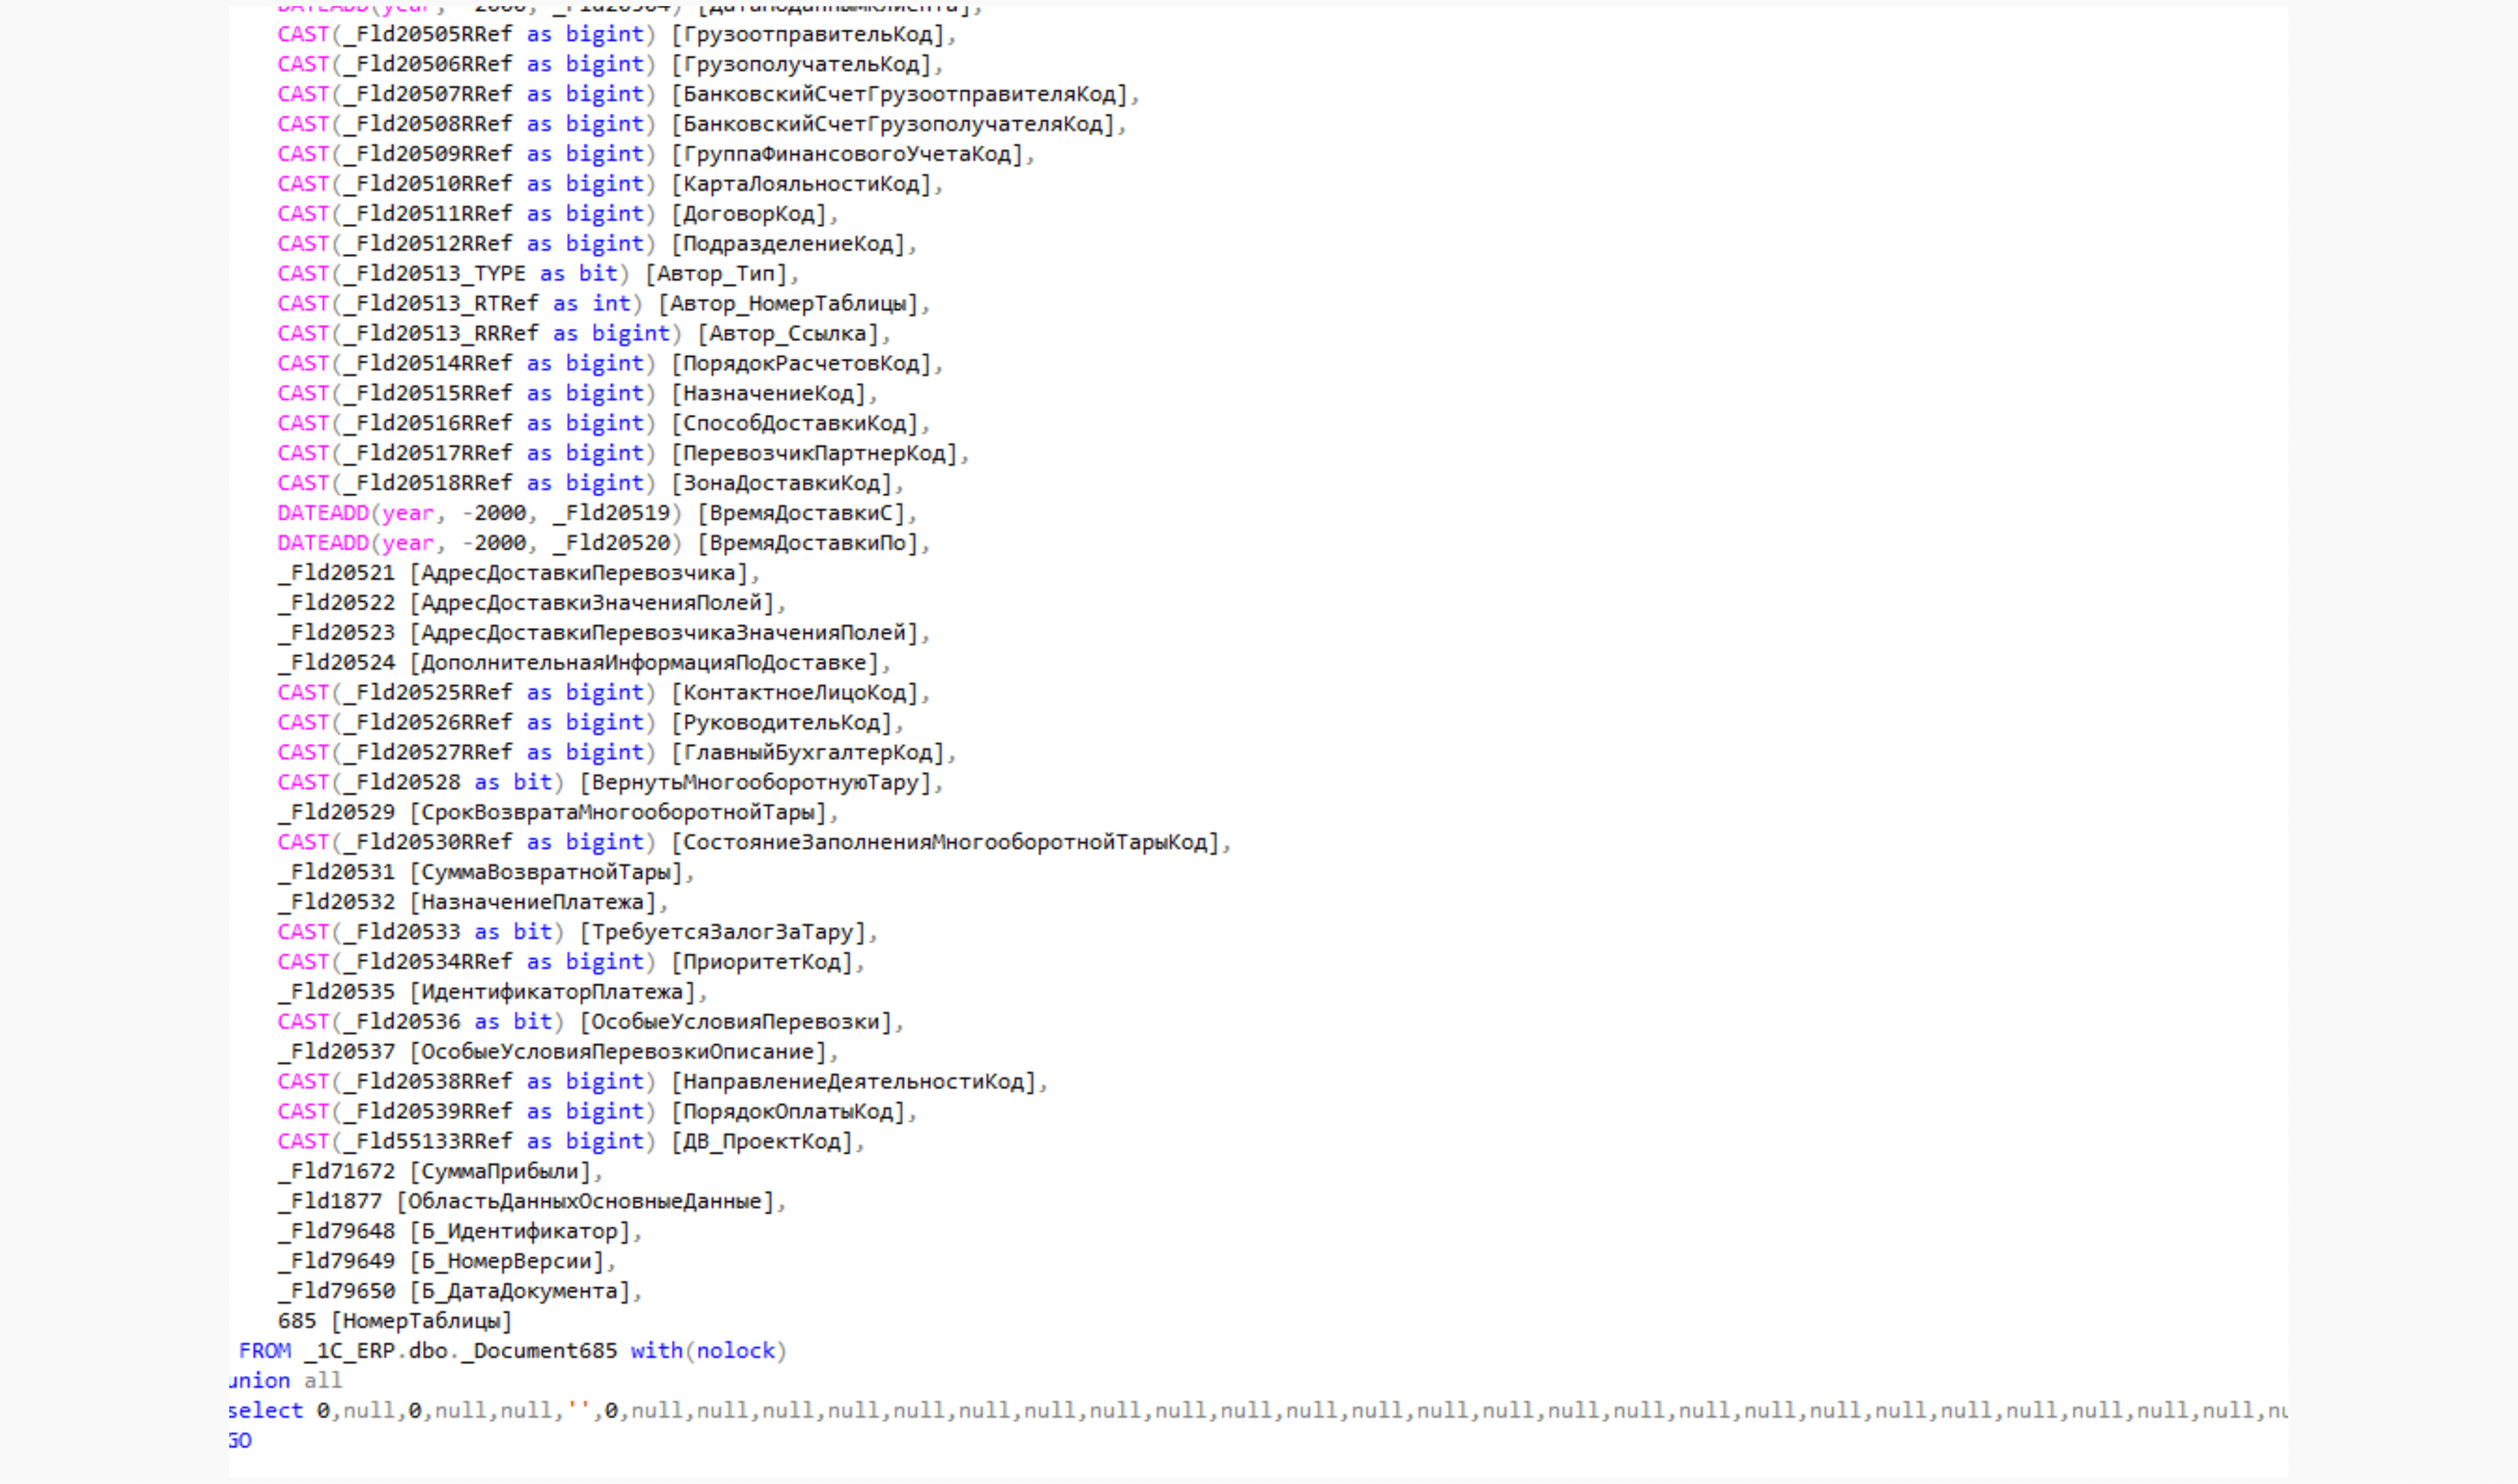The width and height of the screenshot is (2518, 1484).
Task: Click the [НаправлениеДеятельностиКод] alias
Action: 854,1083
